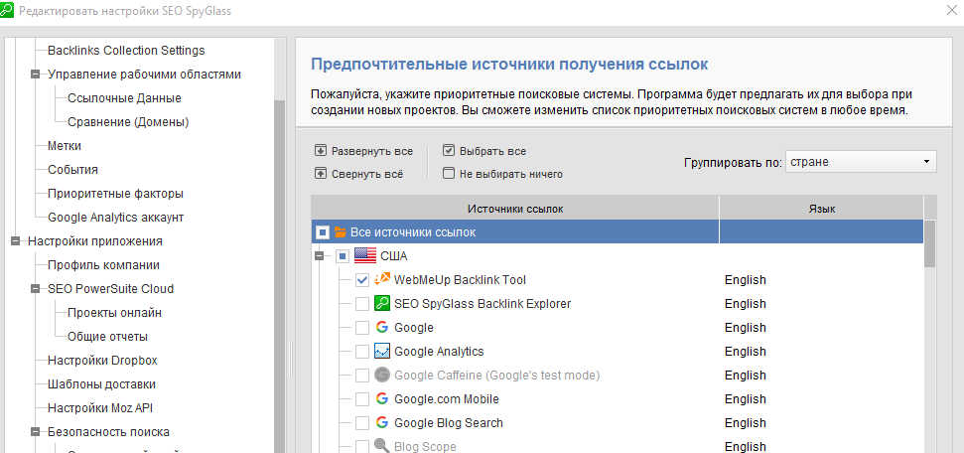Click the WebMeUp Backlink Tool icon
Image resolution: width=964 pixels, height=453 pixels.
(x=382, y=280)
